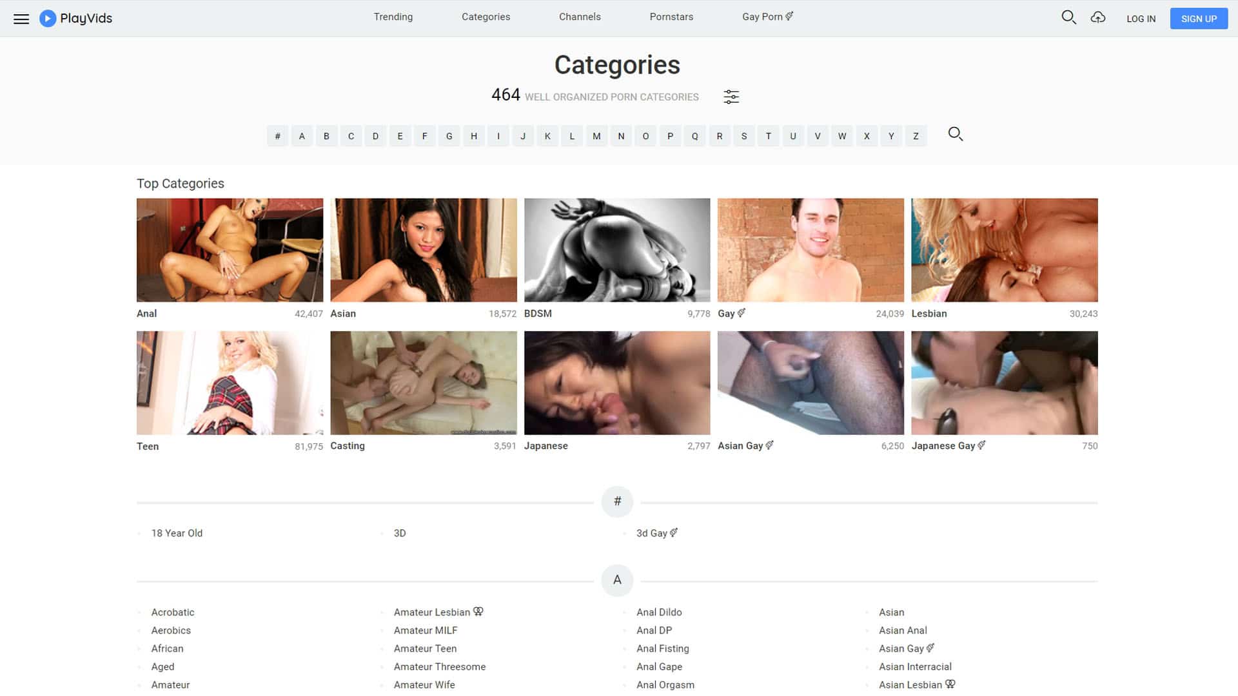Viewport: 1238px width, 696px height.
Task: Click the LOG IN link
Action: tap(1141, 19)
